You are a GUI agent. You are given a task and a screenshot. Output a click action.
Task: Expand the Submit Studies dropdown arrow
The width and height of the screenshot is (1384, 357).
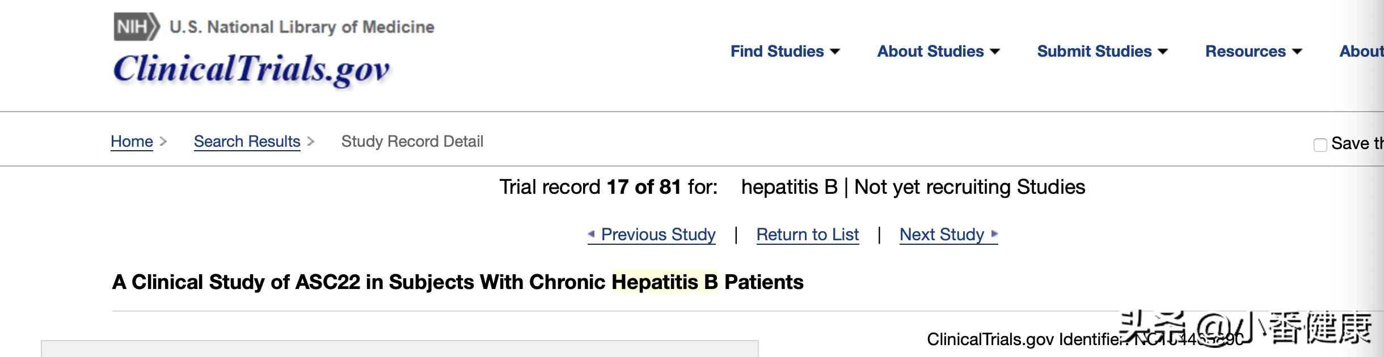[x=1163, y=52]
